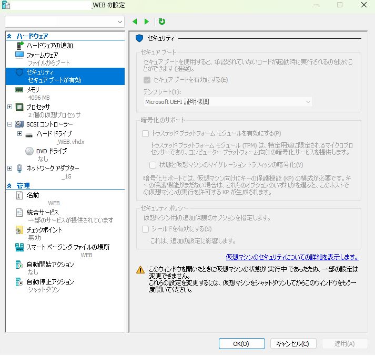The image size is (375, 358).
Task: Click the yellow warning triangle icon
Action: click(x=140, y=270)
